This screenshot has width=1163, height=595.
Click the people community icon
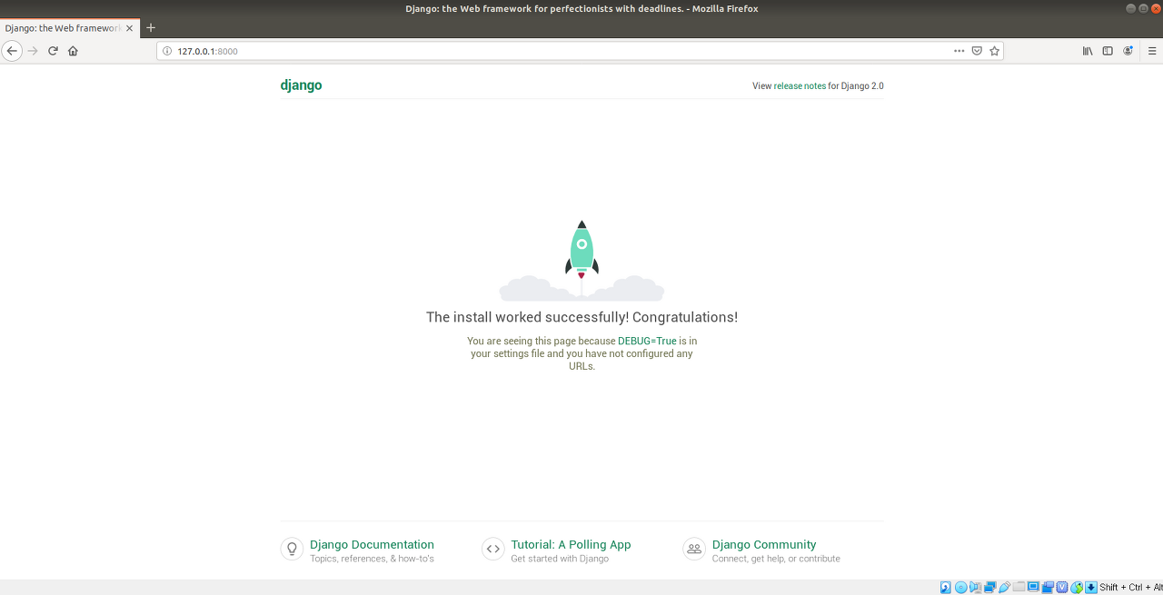(694, 549)
